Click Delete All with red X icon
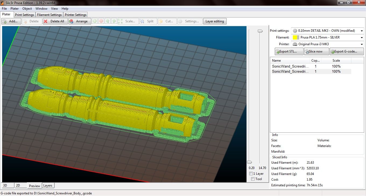This screenshot has width=366, height=196. click(55, 21)
